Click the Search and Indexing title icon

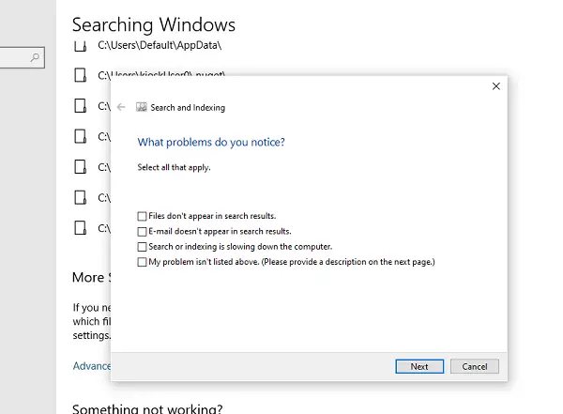142,108
